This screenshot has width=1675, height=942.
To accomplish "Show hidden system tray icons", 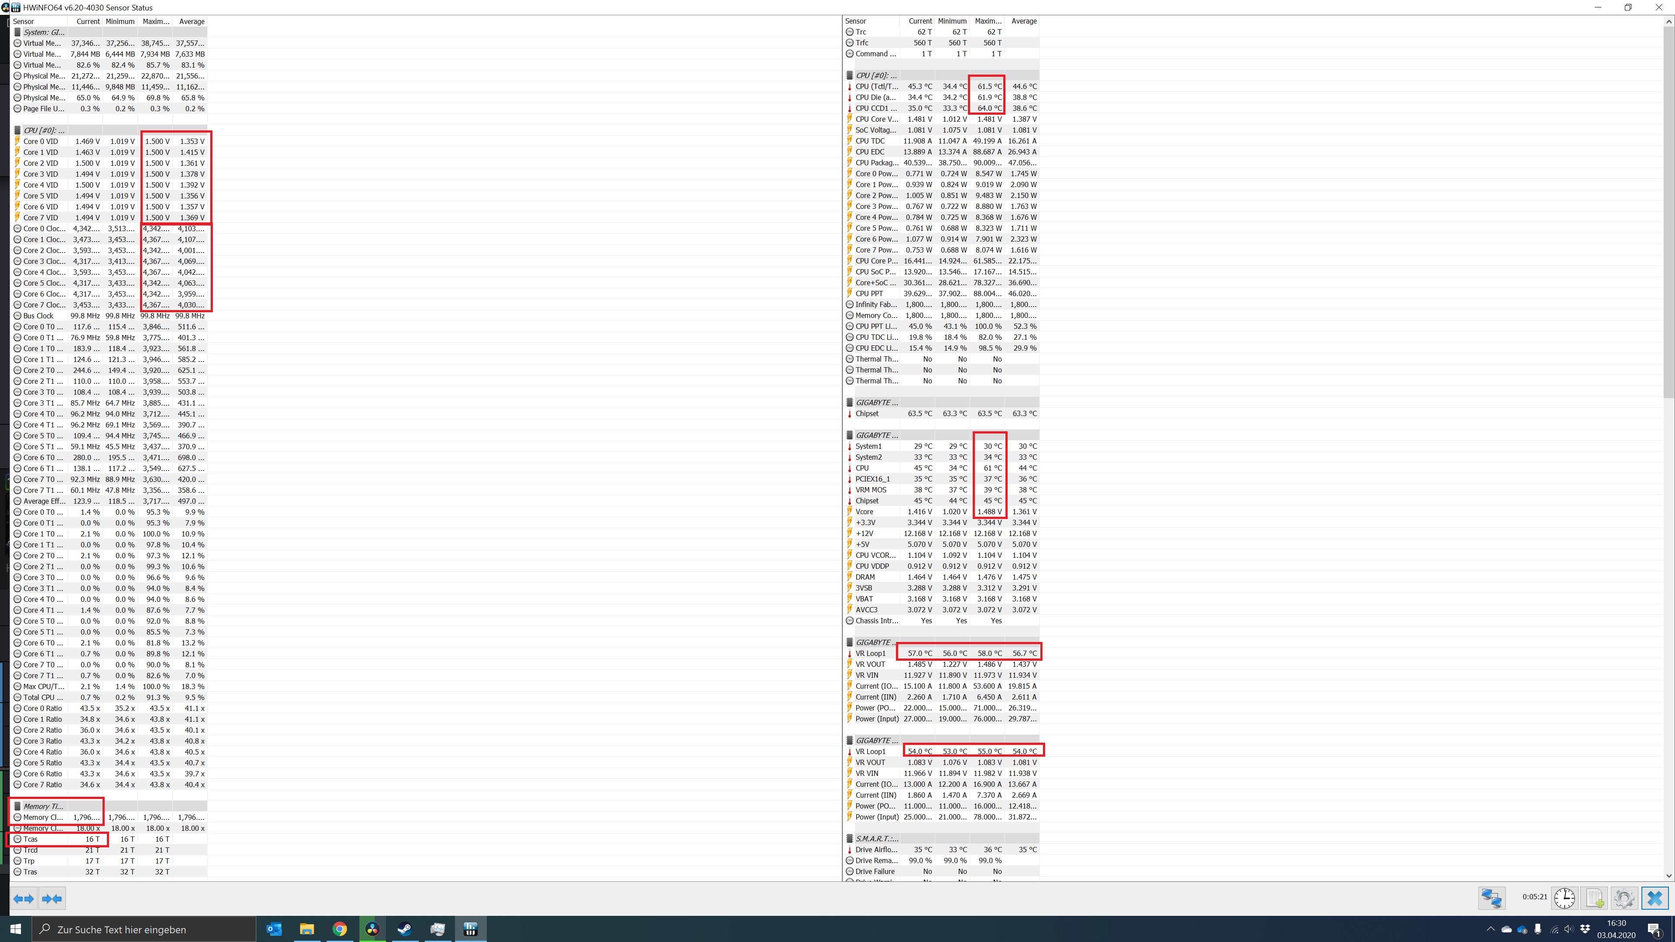I will pyautogui.click(x=1490, y=929).
